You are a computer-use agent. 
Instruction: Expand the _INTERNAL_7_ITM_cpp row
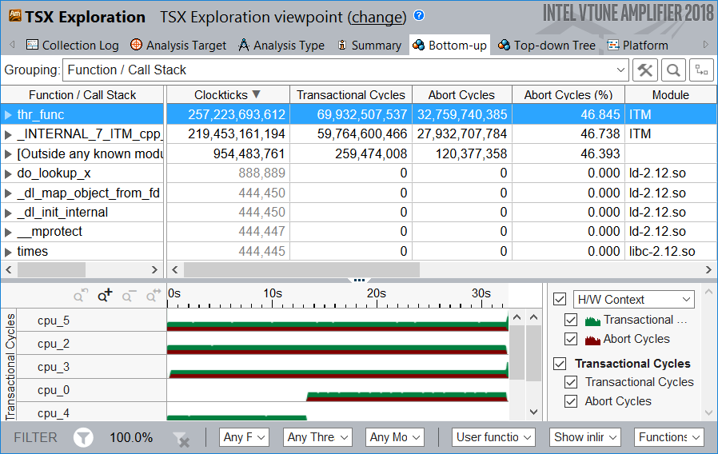pyautogui.click(x=8, y=134)
